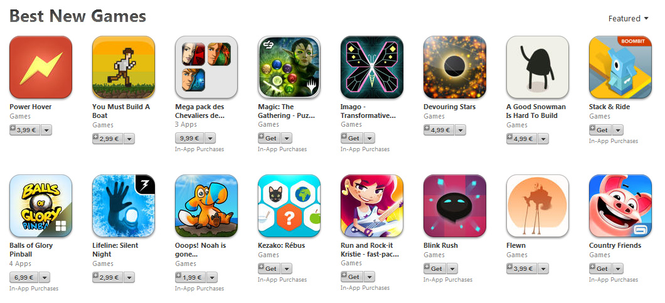665x303 pixels.
Task: Click the Imago butterfly app icon
Action: click(x=372, y=67)
